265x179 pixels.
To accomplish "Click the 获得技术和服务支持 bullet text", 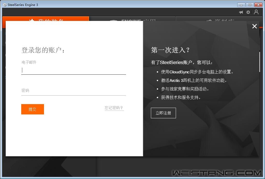I will click(181, 97).
